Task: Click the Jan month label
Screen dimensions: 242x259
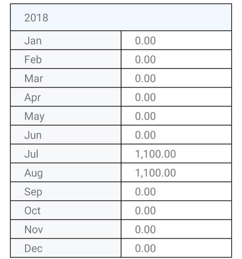Action: (33, 40)
